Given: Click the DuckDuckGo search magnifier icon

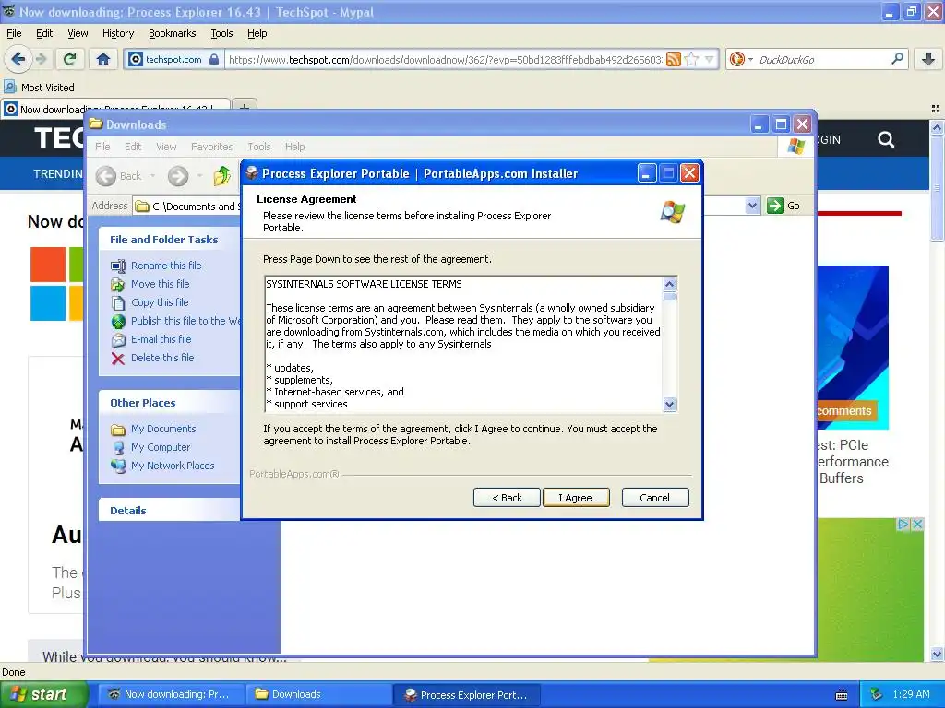Looking at the screenshot, I should click(x=897, y=59).
